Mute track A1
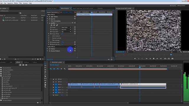 click(x=61, y=87)
